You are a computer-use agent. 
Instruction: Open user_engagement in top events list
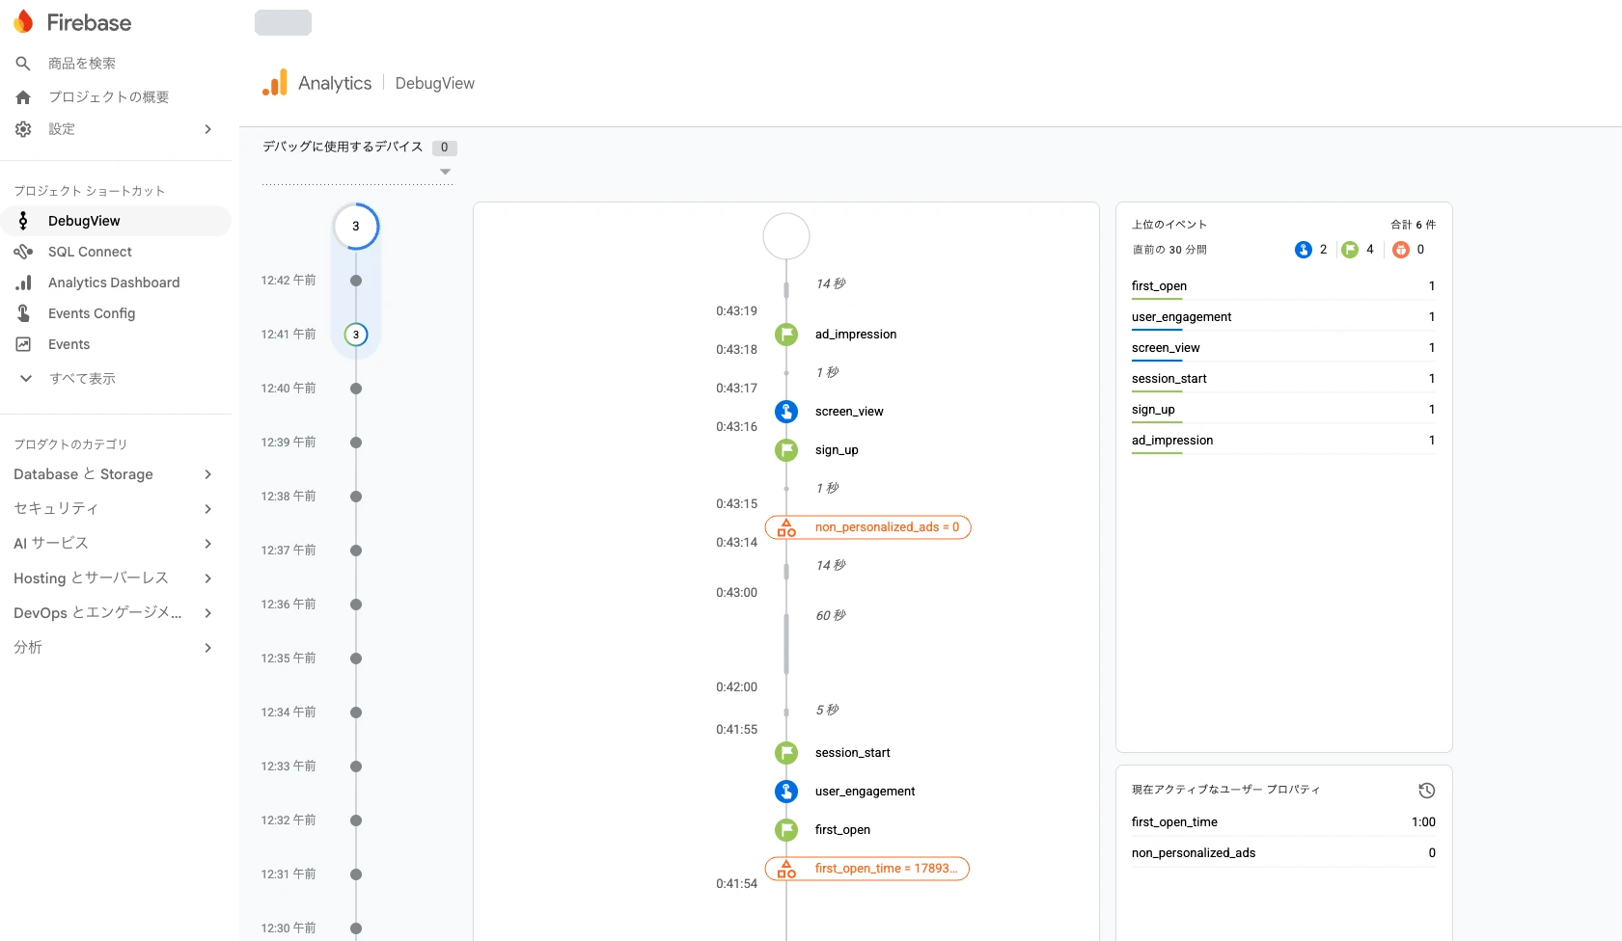click(x=1283, y=317)
